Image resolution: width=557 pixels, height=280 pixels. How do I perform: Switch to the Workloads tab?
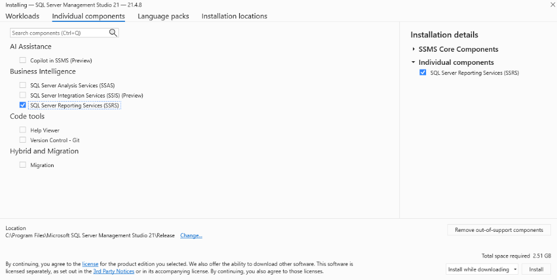point(22,16)
